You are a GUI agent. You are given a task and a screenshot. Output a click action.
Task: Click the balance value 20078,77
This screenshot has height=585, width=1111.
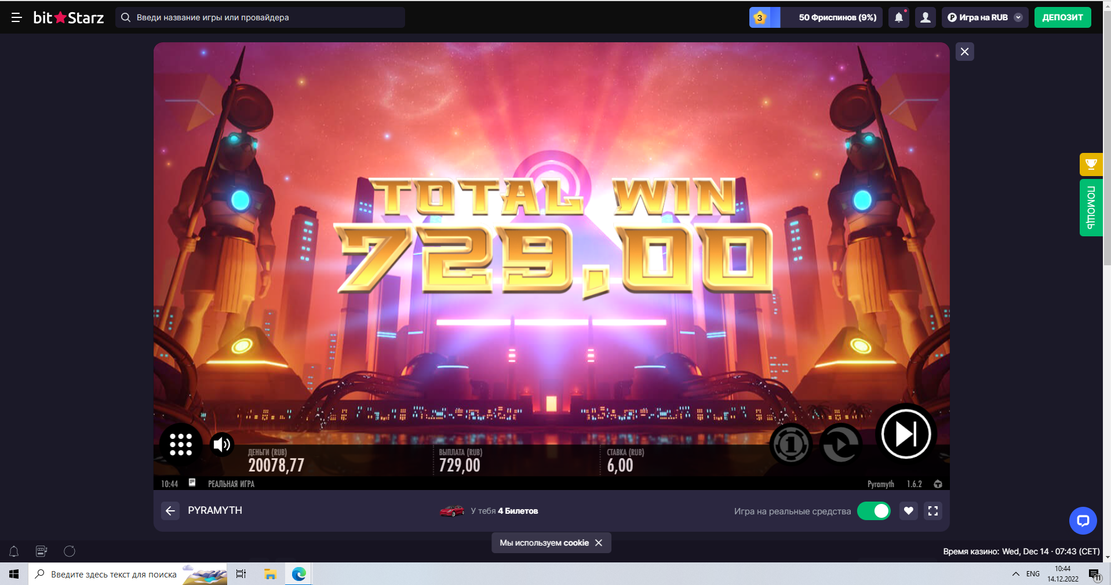[276, 465]
